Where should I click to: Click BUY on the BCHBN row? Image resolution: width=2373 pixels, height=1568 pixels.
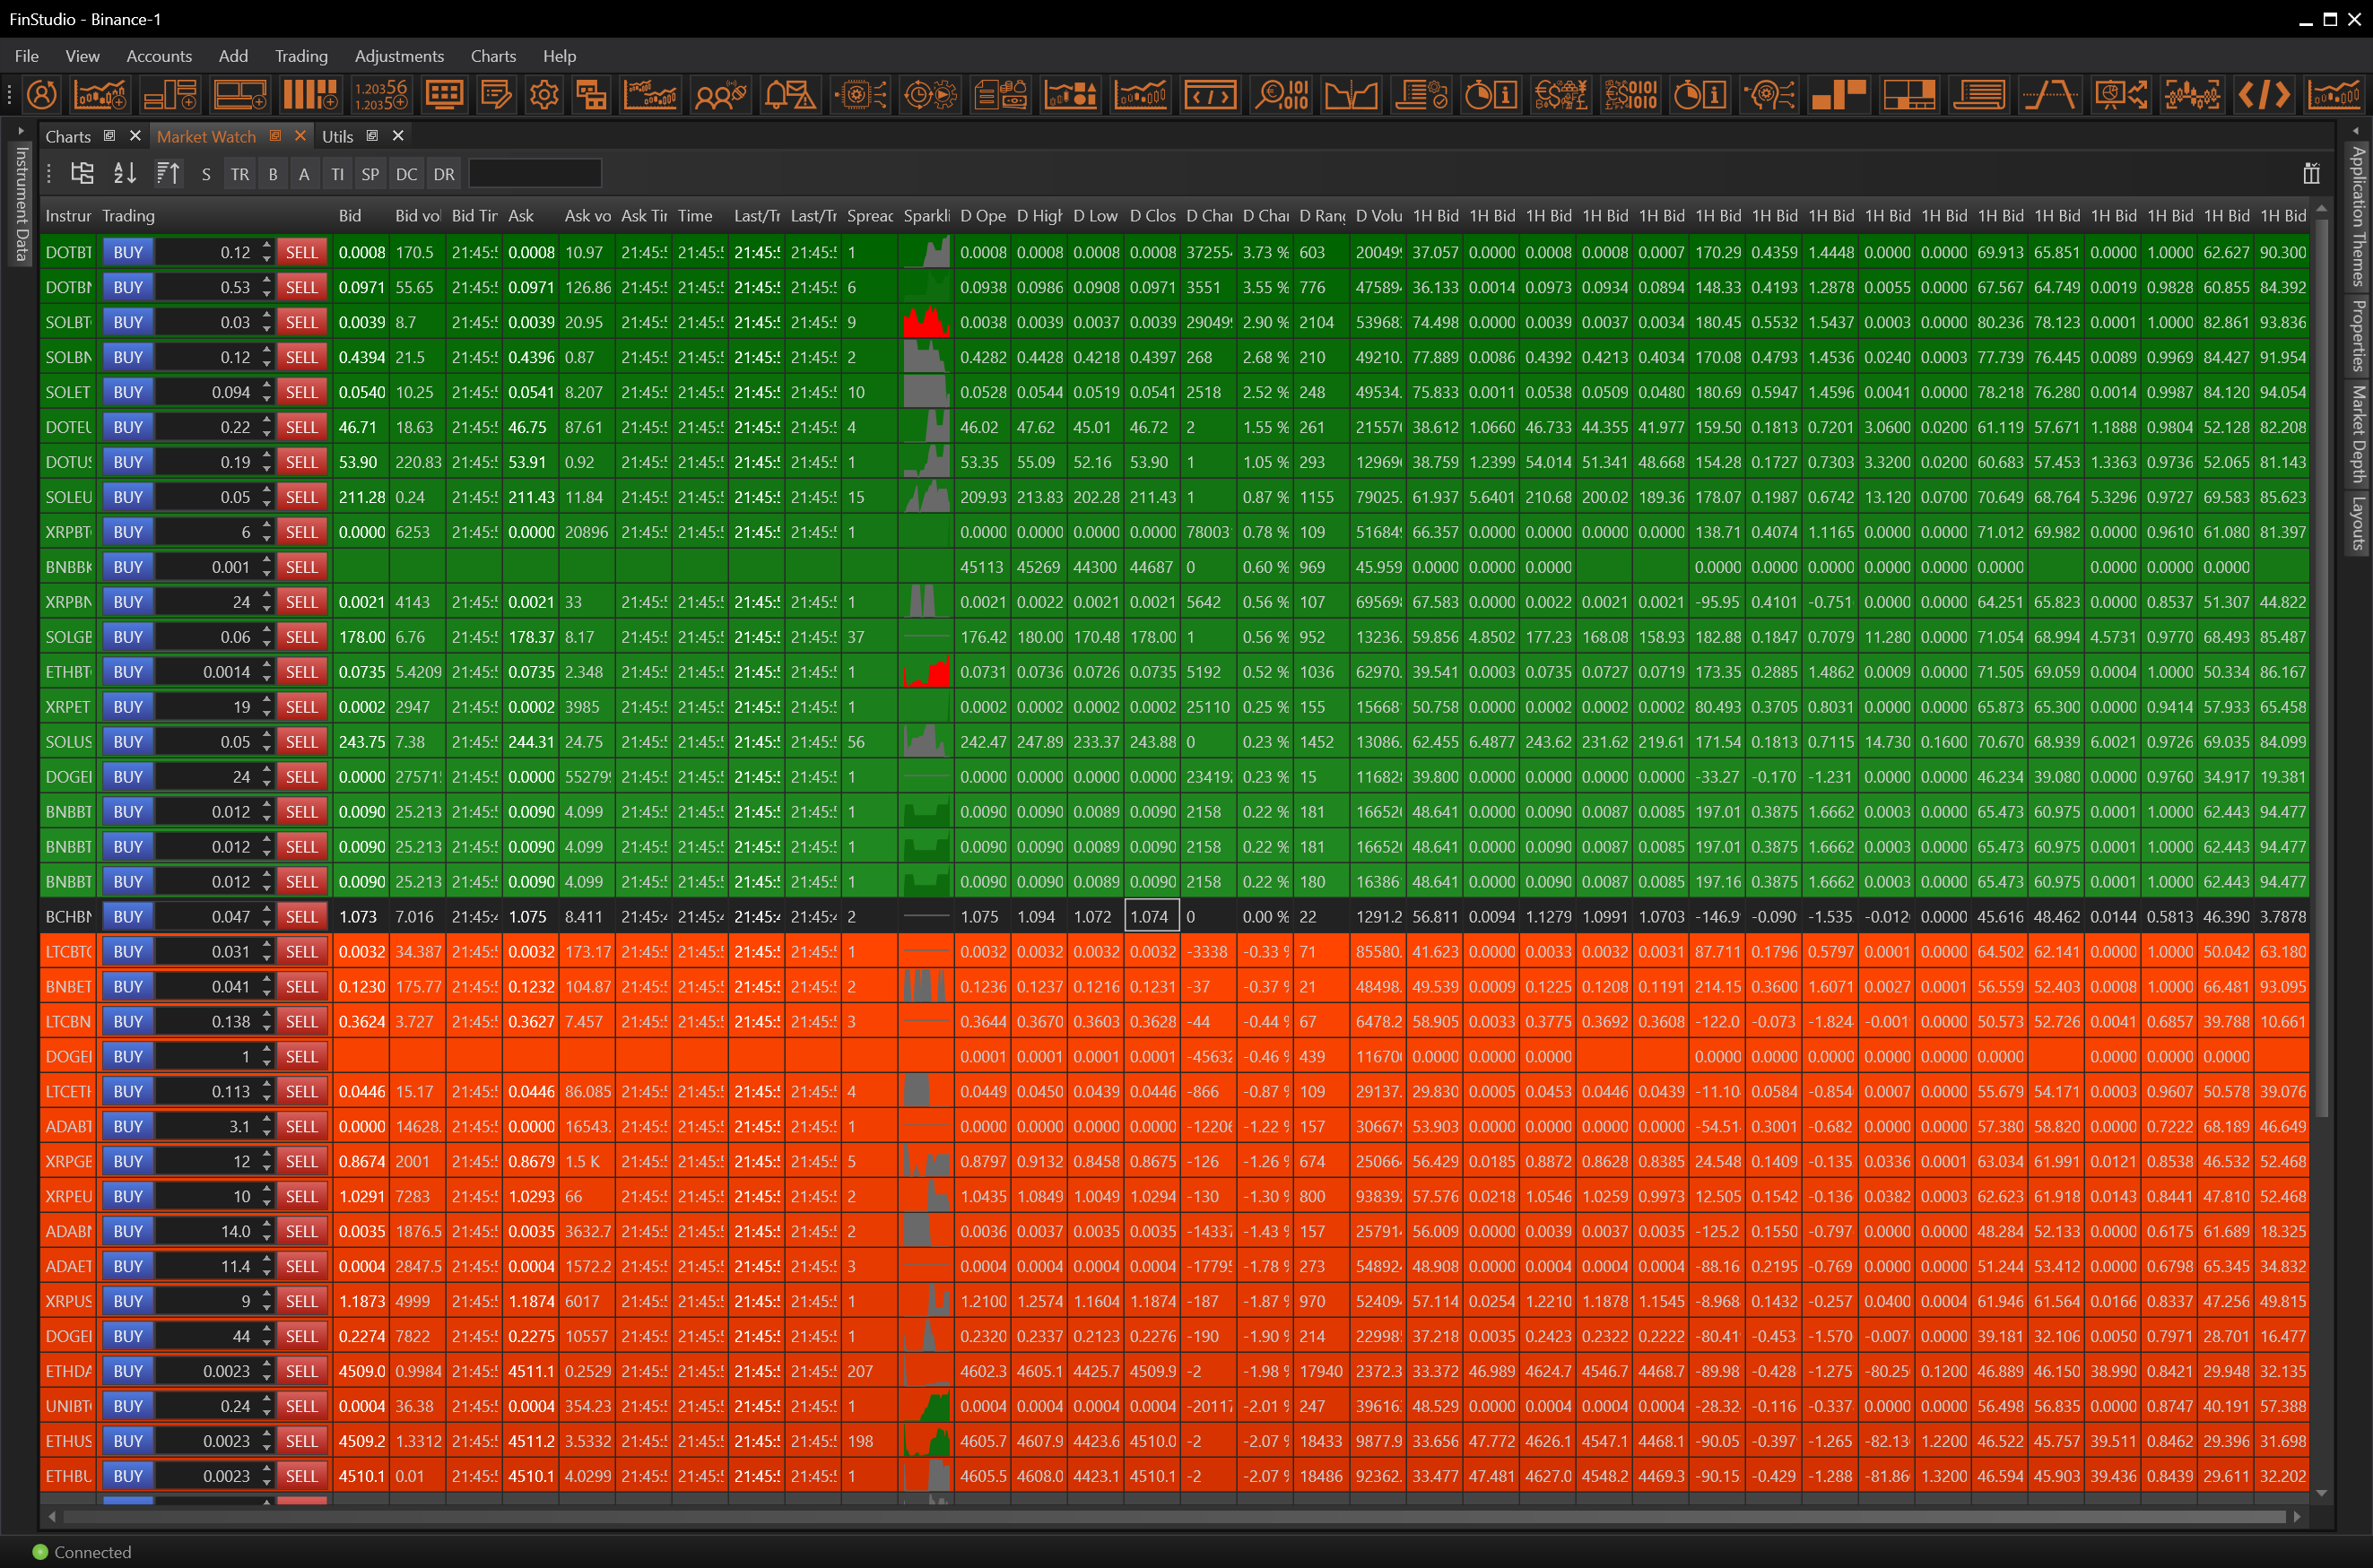(128, 917)
